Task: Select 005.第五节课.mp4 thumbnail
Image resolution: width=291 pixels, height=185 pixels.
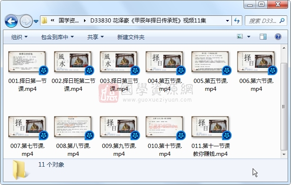Action: point(210,62)
